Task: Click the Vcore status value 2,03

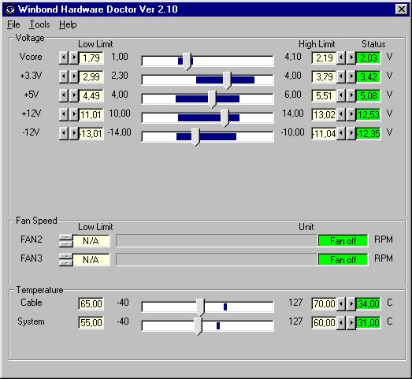Action: tap(369, 58)
